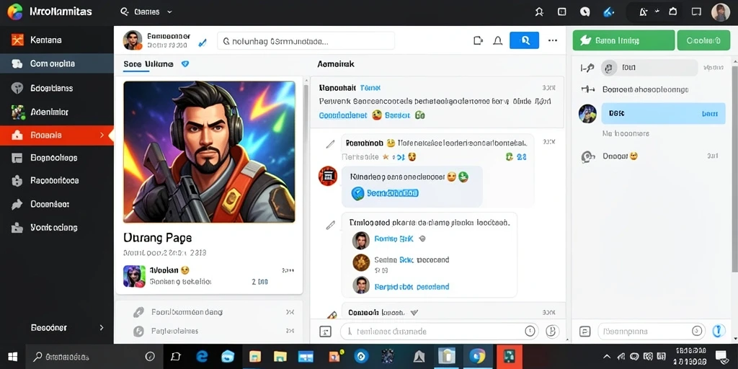Select Com onoiita in the sidebar
Viewport: 738px width, 369px height.
tap(56, 64)
